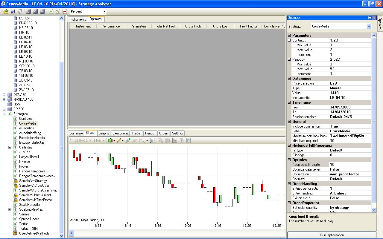Click the floppy disk save icon
Image resolution: width=383 pixels, height=239 pixels.
coord(13,11)
